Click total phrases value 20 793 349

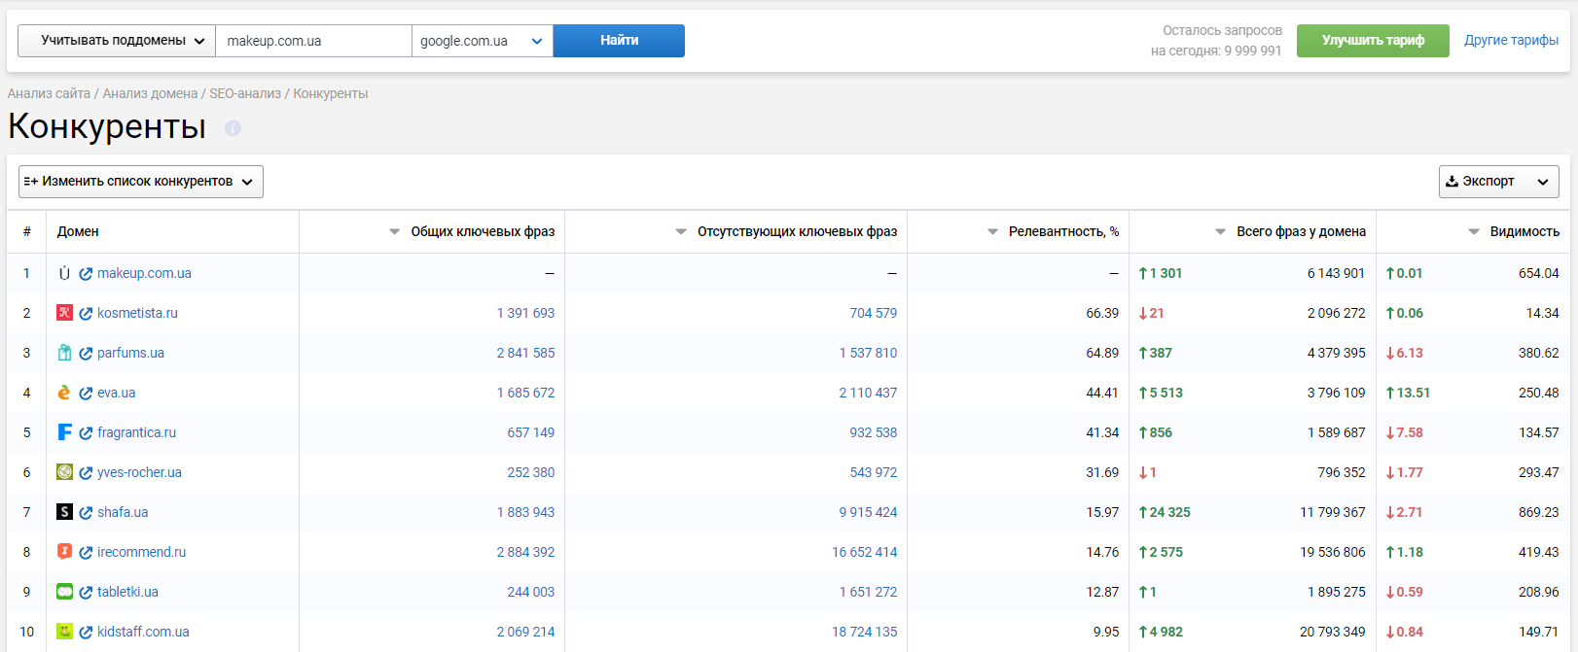[1332, 632]
